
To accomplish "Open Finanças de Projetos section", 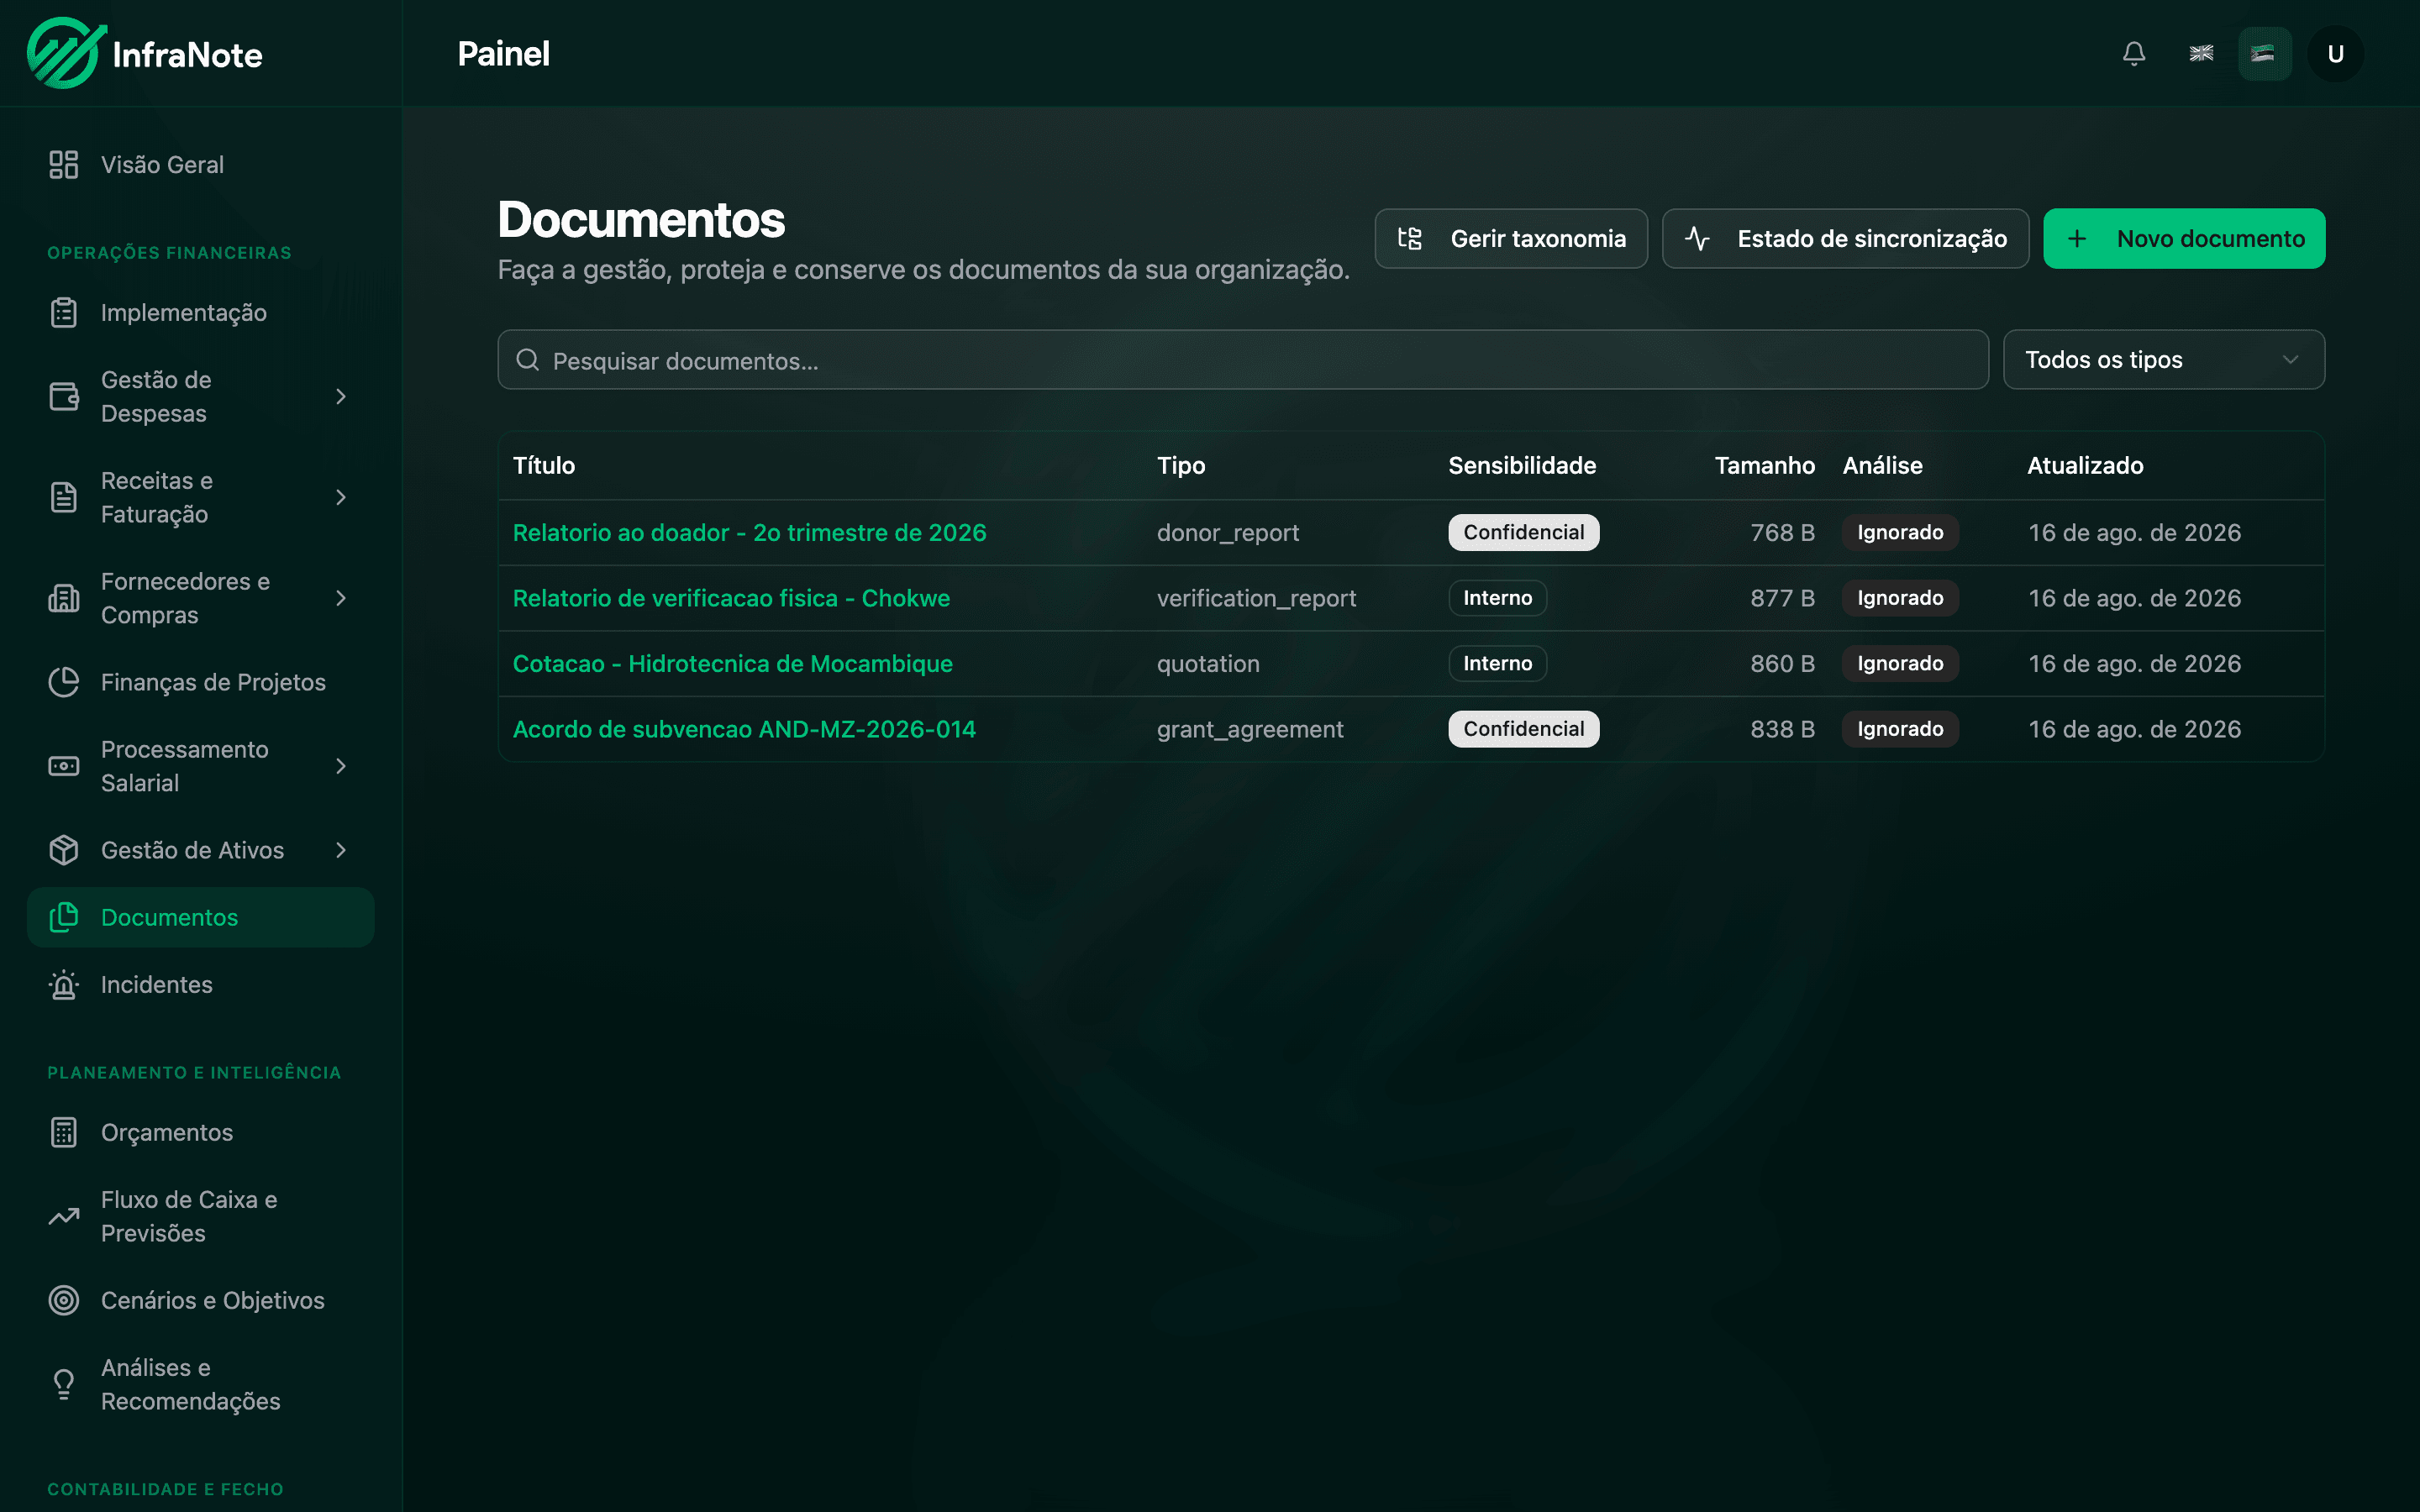I will 201,682.
